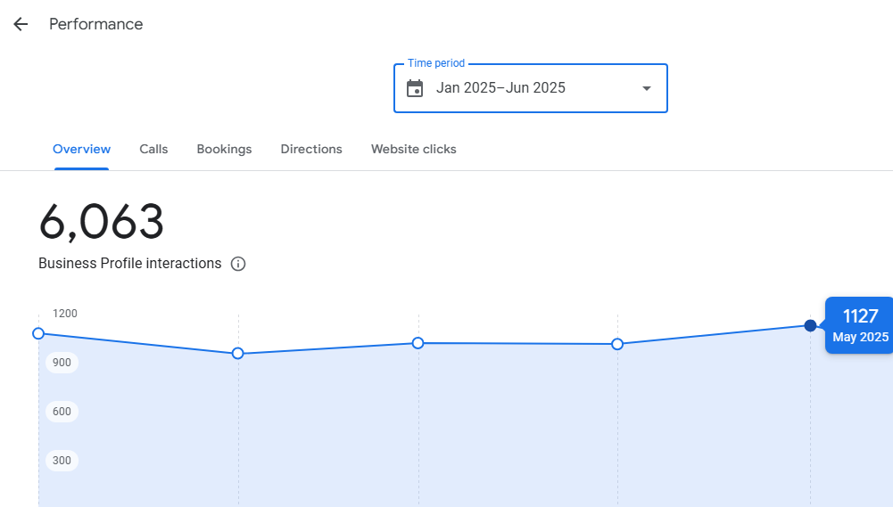
Task: Click the 6,063 total interactions number
Action: click(102, 222)
